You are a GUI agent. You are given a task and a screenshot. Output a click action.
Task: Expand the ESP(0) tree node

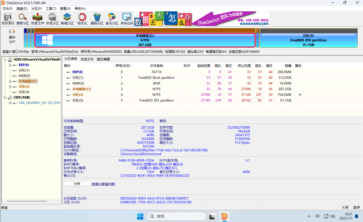pyautogui.click(x=10, y=65)
